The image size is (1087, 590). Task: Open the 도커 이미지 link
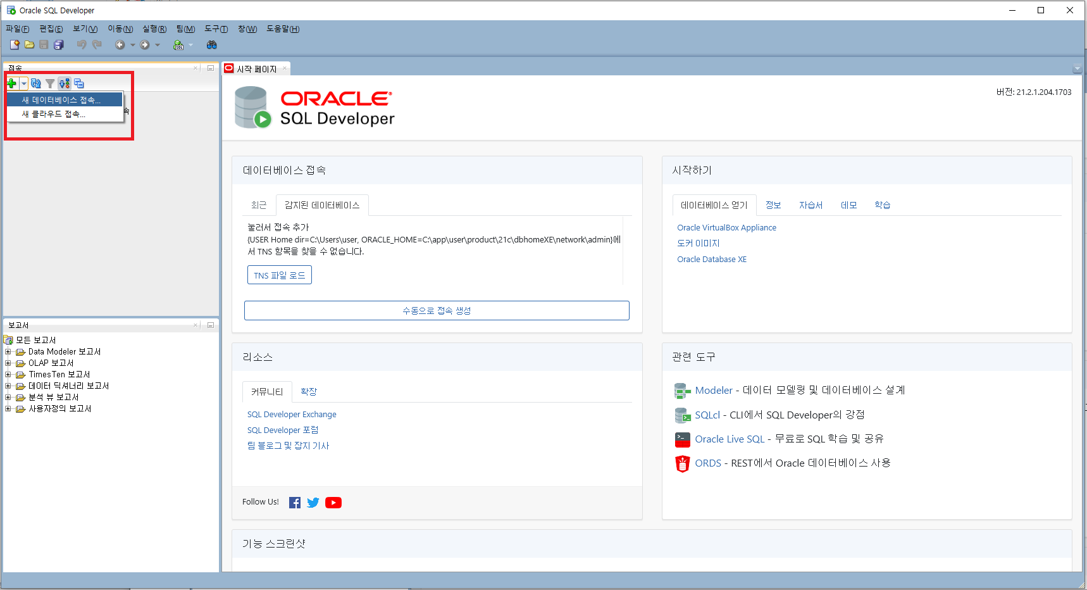click(699, 243)
